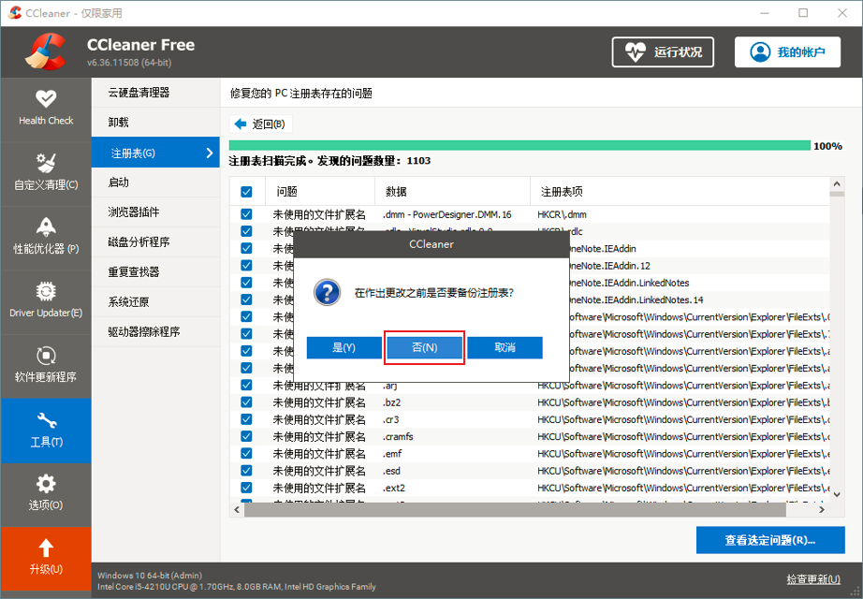This screenshot has width=863, height=599.
Task: Open 驱动器擦除程序 in tools menu
Action: (x=155, y=331)
